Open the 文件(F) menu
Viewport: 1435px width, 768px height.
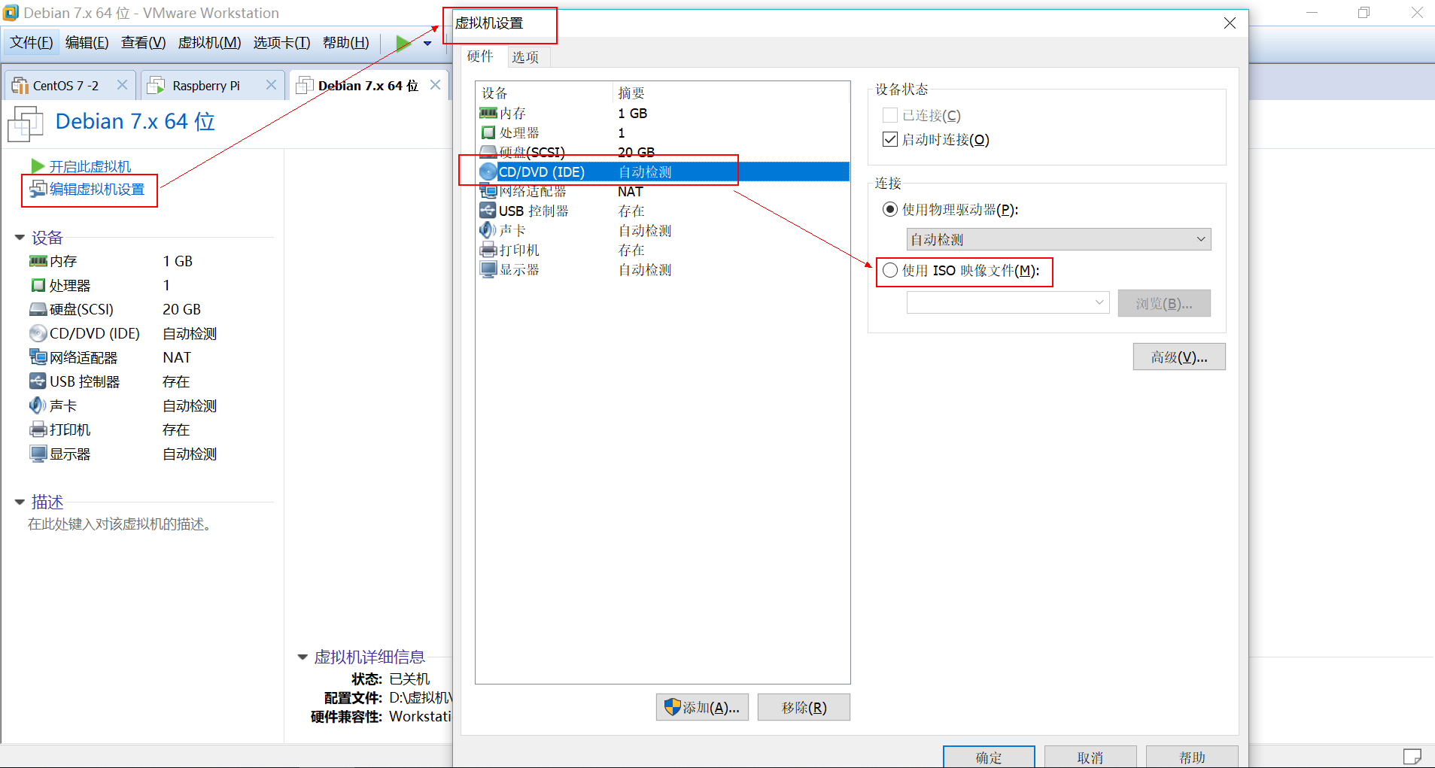click(x=32, y=43)
